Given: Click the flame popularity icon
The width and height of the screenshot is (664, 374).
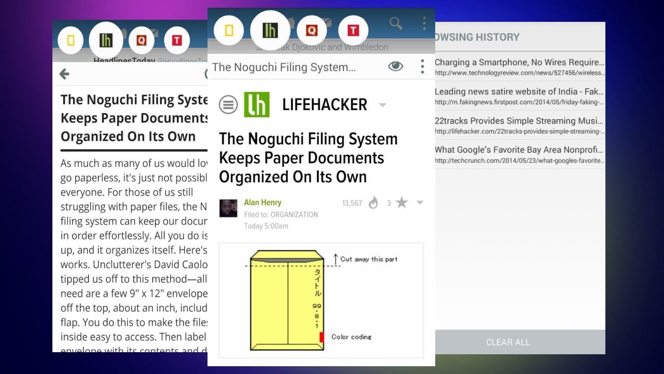Looking at the screenshot, I should tap(373, 203).
